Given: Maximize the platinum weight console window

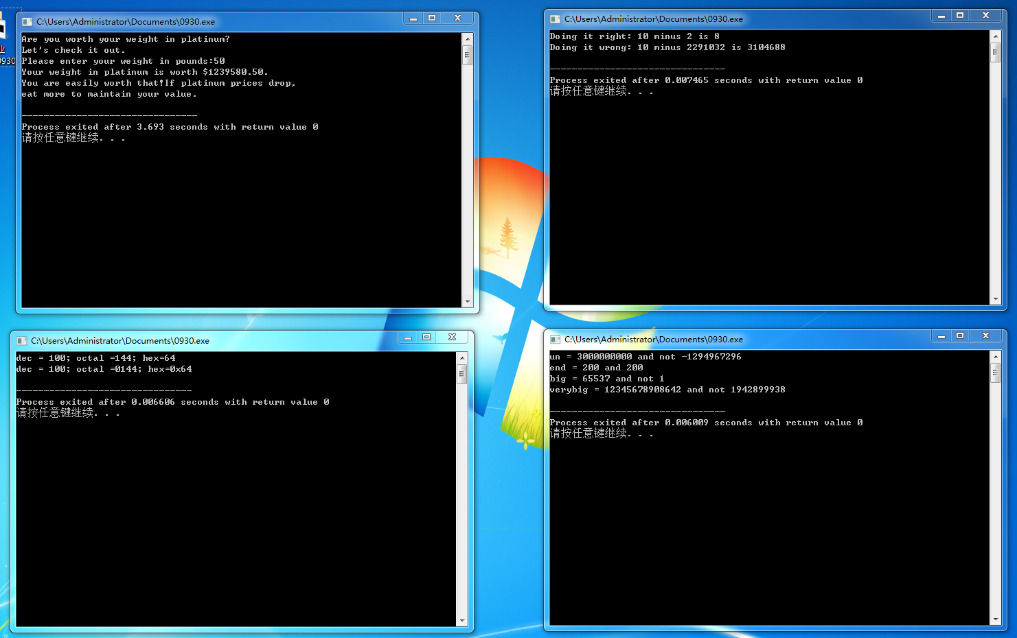Looking at the screenshot, I should 432,19.
